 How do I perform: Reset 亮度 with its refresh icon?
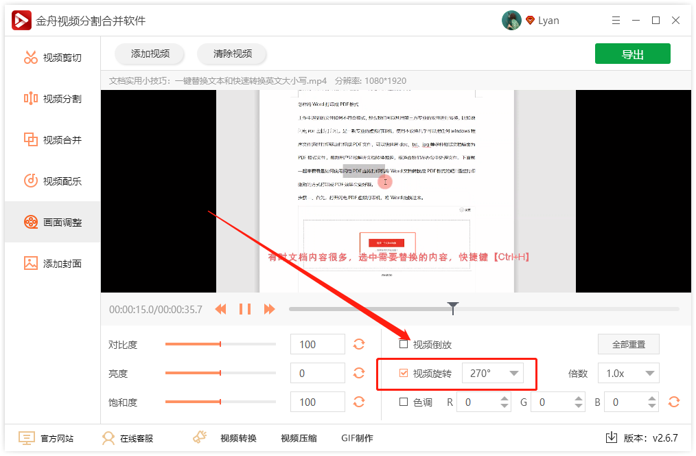[x=359, y=373]
